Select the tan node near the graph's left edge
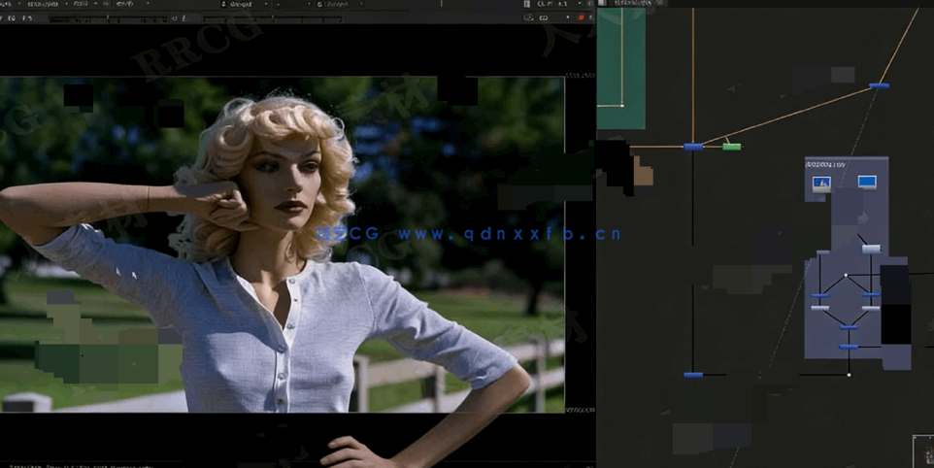Screen dimensions: 934x468 click(644, 172)
